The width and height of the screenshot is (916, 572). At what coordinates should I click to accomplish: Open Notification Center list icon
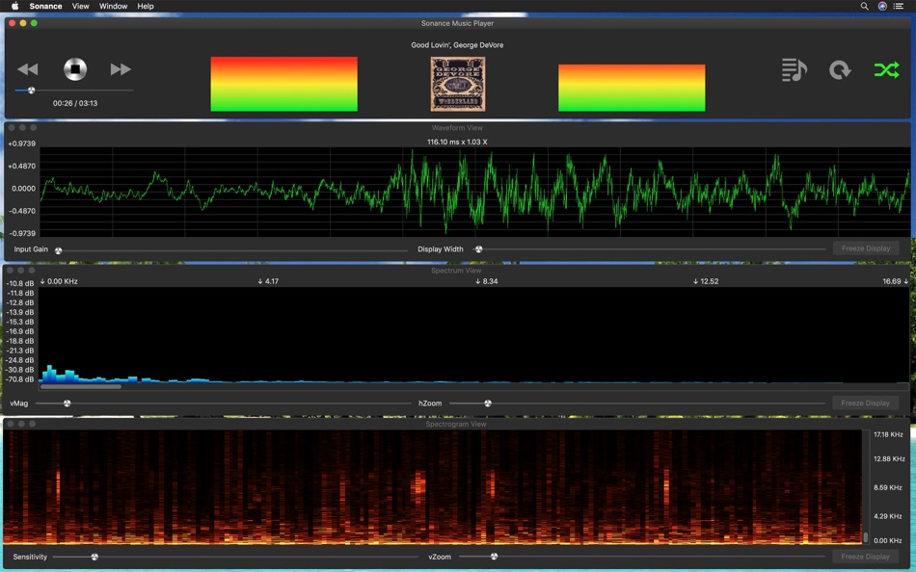coord(899,6)
